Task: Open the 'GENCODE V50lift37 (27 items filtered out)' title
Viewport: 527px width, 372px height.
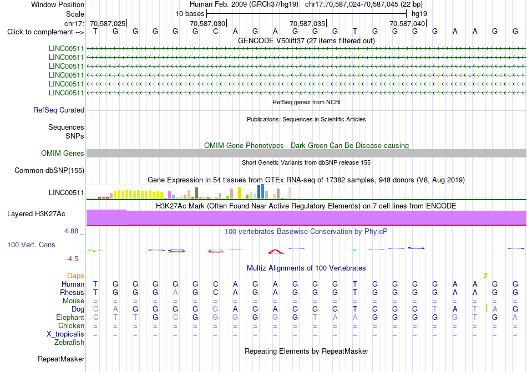Action: (x=306, y=40)
